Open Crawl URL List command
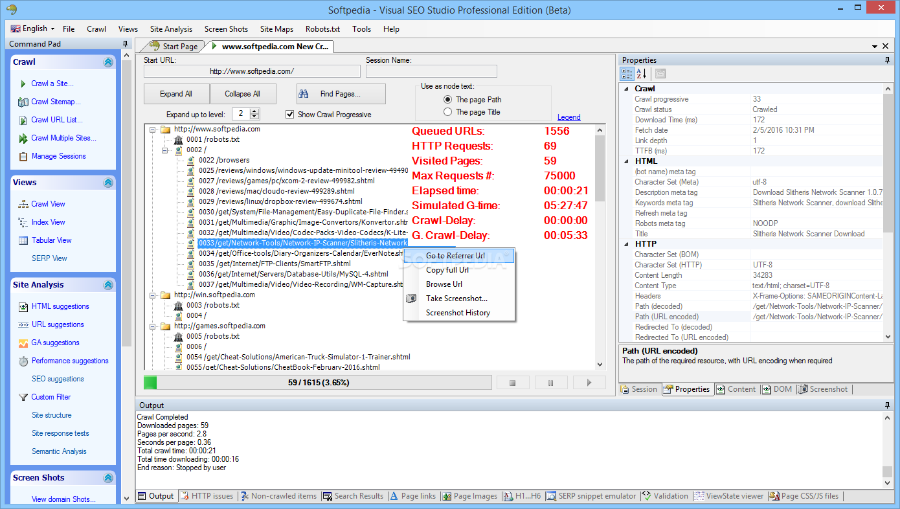The width and height of the screenshot is (900, 509). pyautogui.click(x=57, y=120)
